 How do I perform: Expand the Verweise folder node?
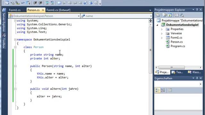(x=162, y=34)
